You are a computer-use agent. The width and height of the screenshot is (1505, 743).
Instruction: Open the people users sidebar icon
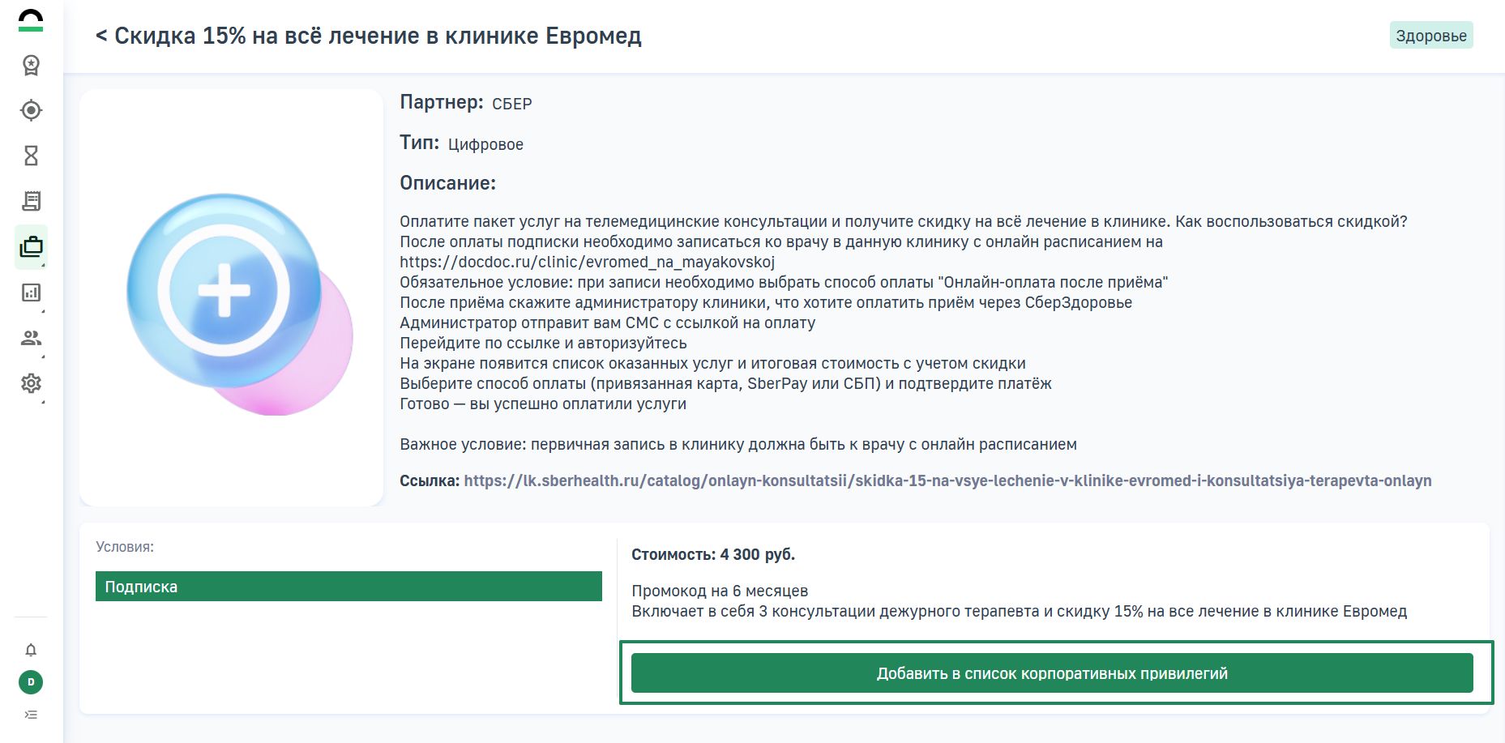tap(31, 338)
